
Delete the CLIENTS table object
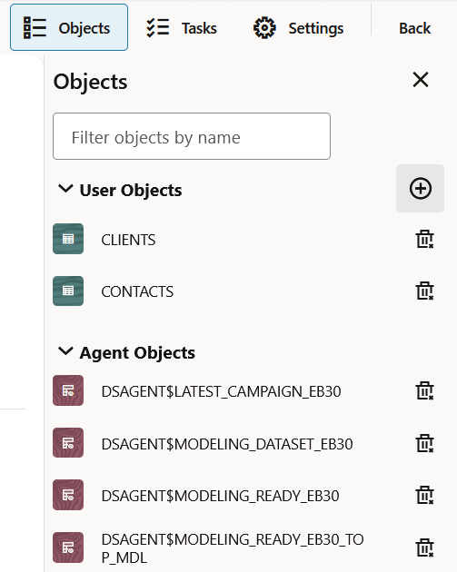[424, 240]
